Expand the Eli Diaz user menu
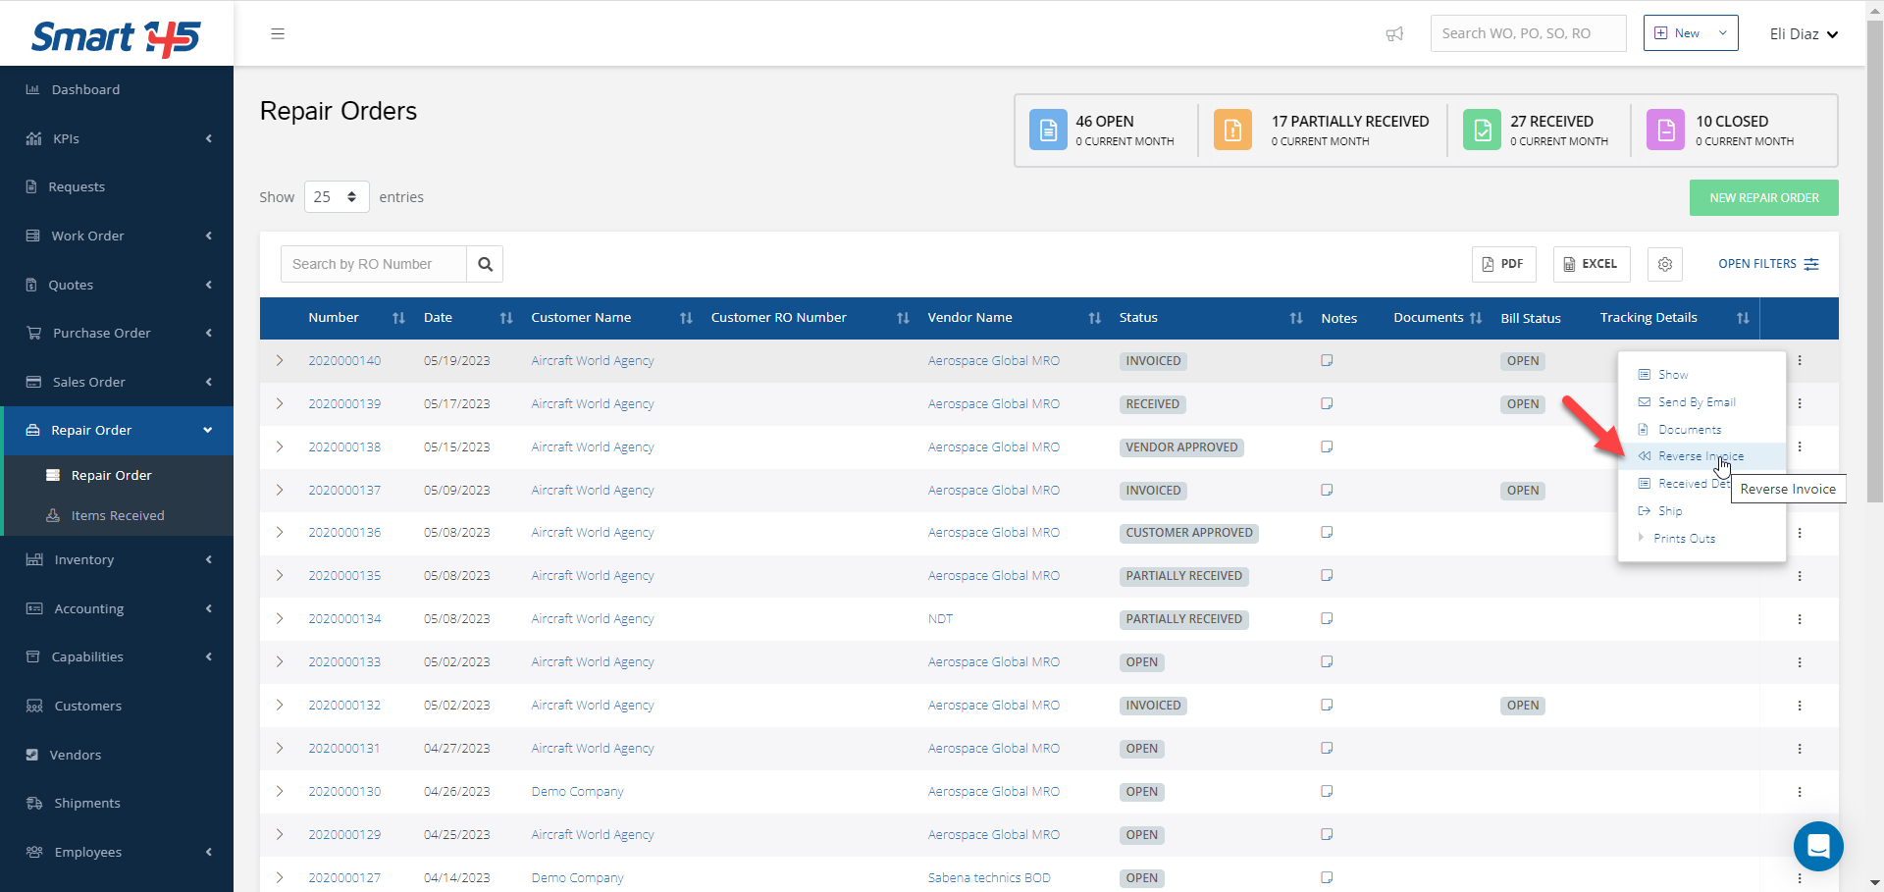This screenshot has height=892, width=1884. click(1803, 34)
